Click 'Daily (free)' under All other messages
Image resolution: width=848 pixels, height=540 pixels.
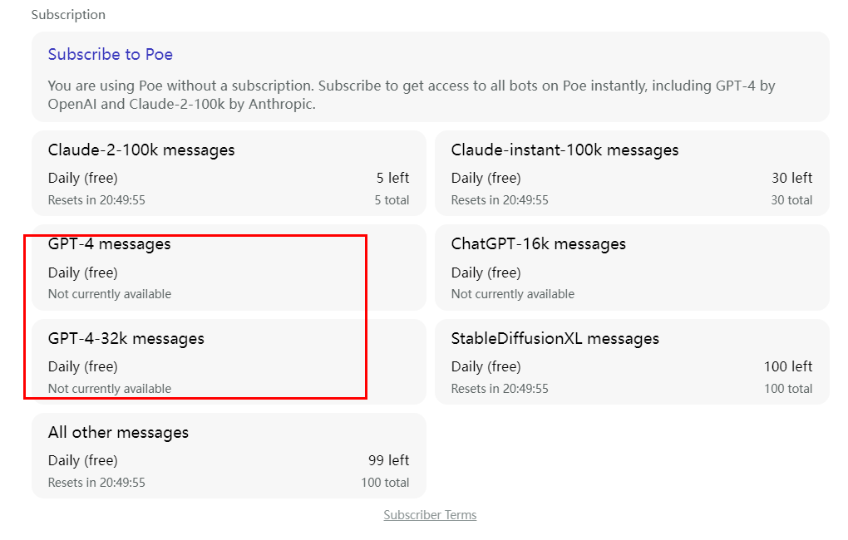(83, 460)
